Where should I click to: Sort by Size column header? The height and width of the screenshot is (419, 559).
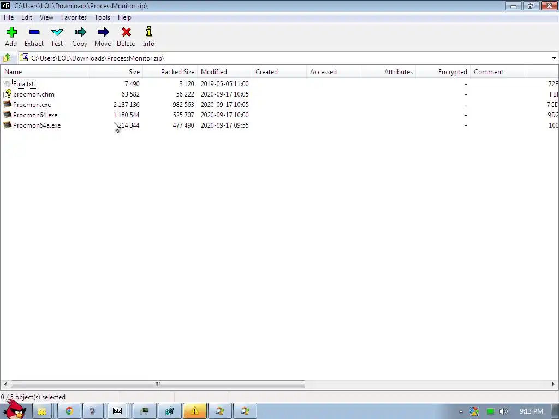[116, 71]
